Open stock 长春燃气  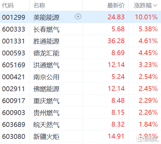pos(46,29)
